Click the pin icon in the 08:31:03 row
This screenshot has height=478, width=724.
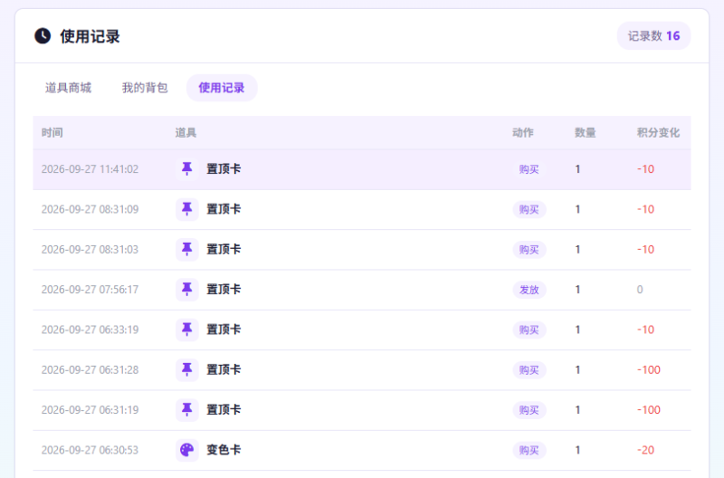(187, 249)
